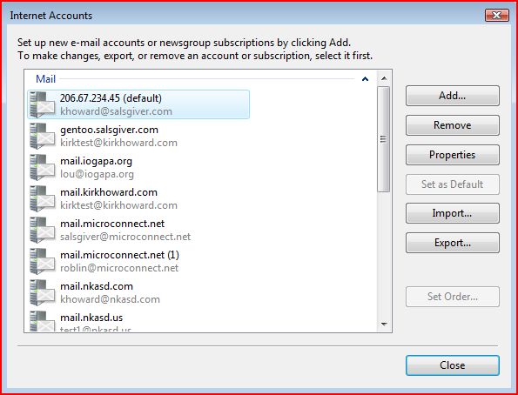
Task: Close the Internet Accounts dialog via Close
Action: click(x=452, y=365)
